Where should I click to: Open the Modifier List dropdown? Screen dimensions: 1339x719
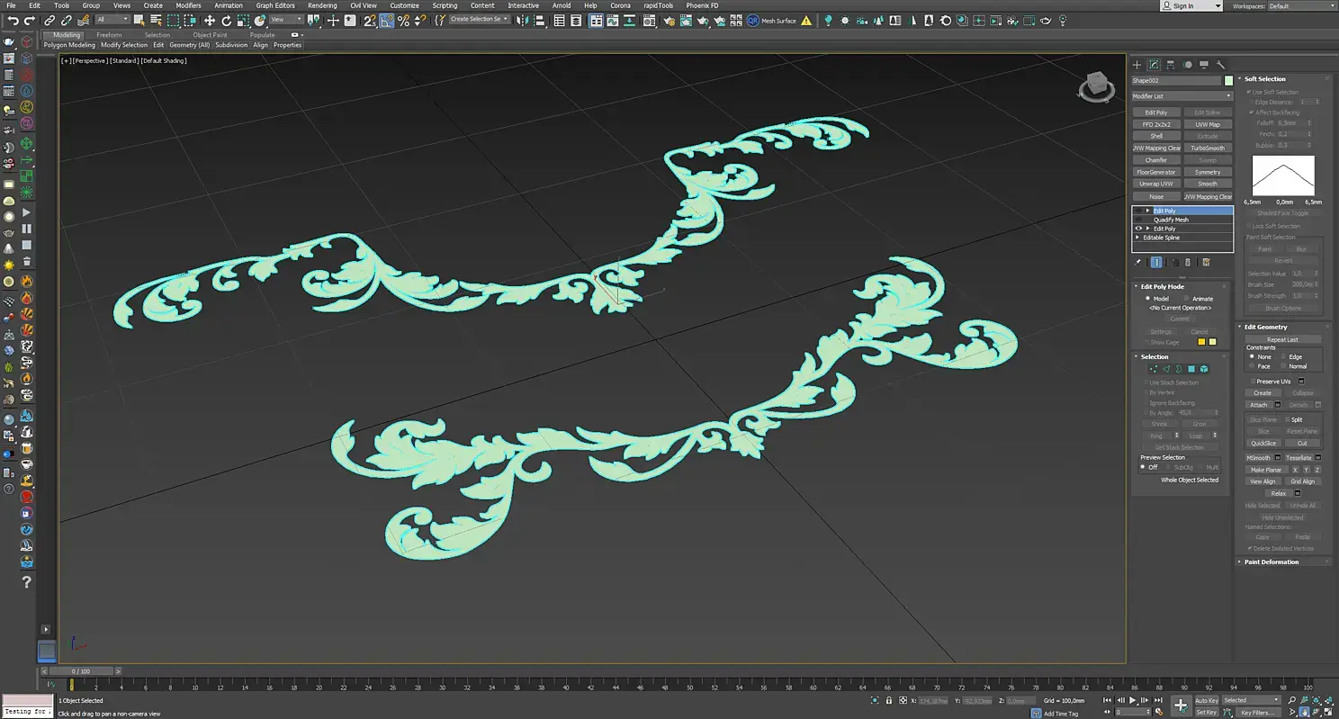(1182, 96)
